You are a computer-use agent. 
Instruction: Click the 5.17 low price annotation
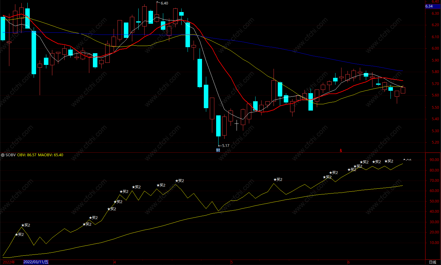tap(225, 146)
